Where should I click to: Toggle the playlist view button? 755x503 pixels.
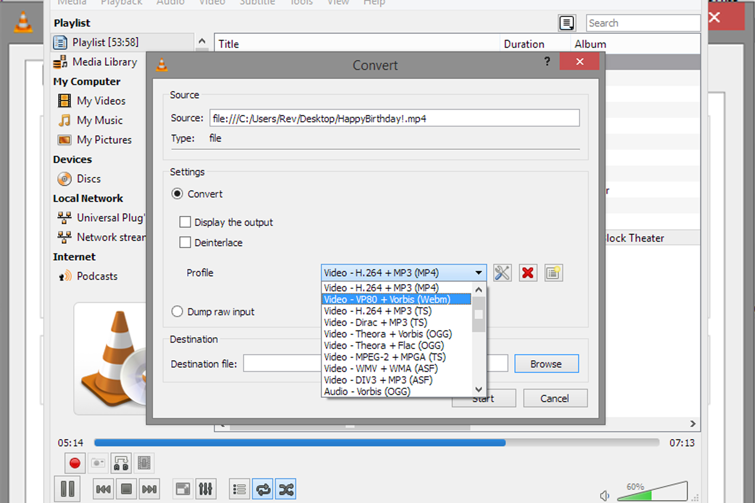[x=240, y=489]
